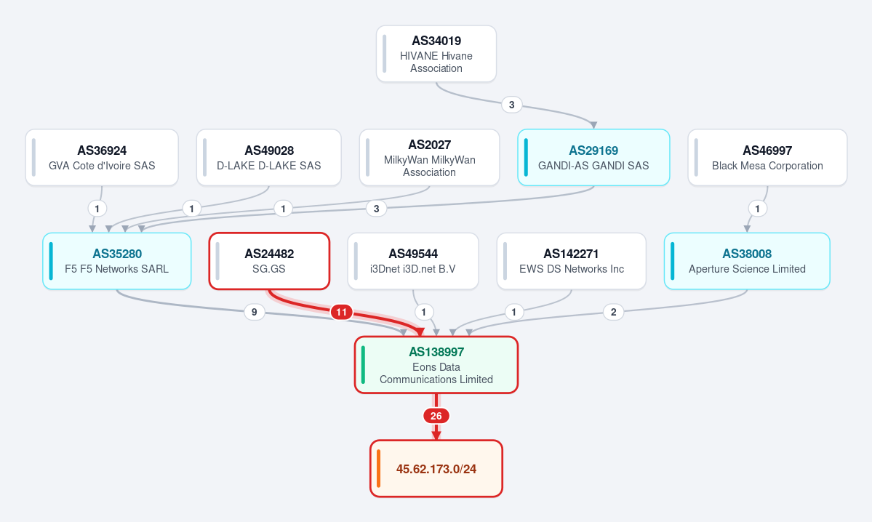
Task: Click the edge badge 2 from AS38008
Action: click(x=613, y=312)
